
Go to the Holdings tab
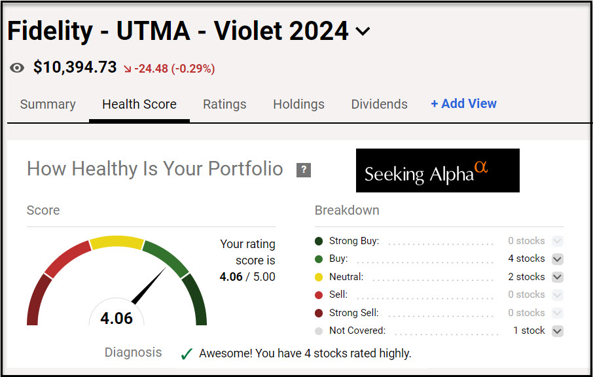click(298, 104)
